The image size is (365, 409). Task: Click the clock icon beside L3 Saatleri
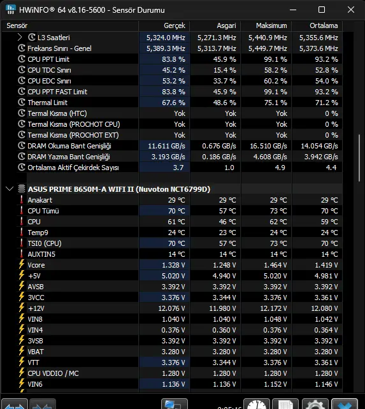pyautogui.click(x=32, y=38)
